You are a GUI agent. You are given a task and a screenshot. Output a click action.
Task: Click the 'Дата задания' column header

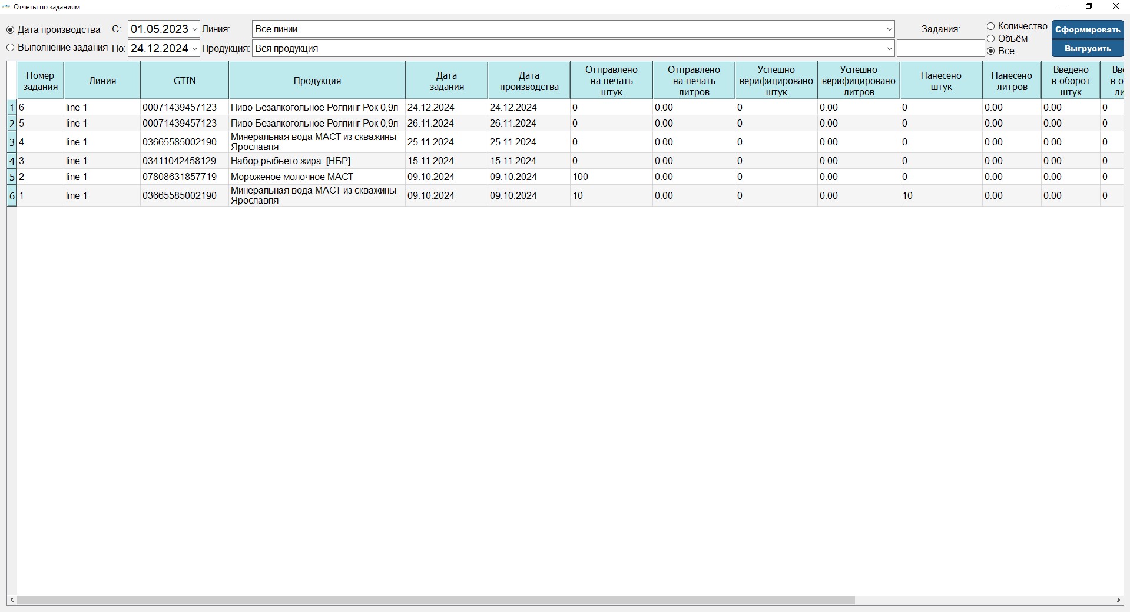(446, 81)
